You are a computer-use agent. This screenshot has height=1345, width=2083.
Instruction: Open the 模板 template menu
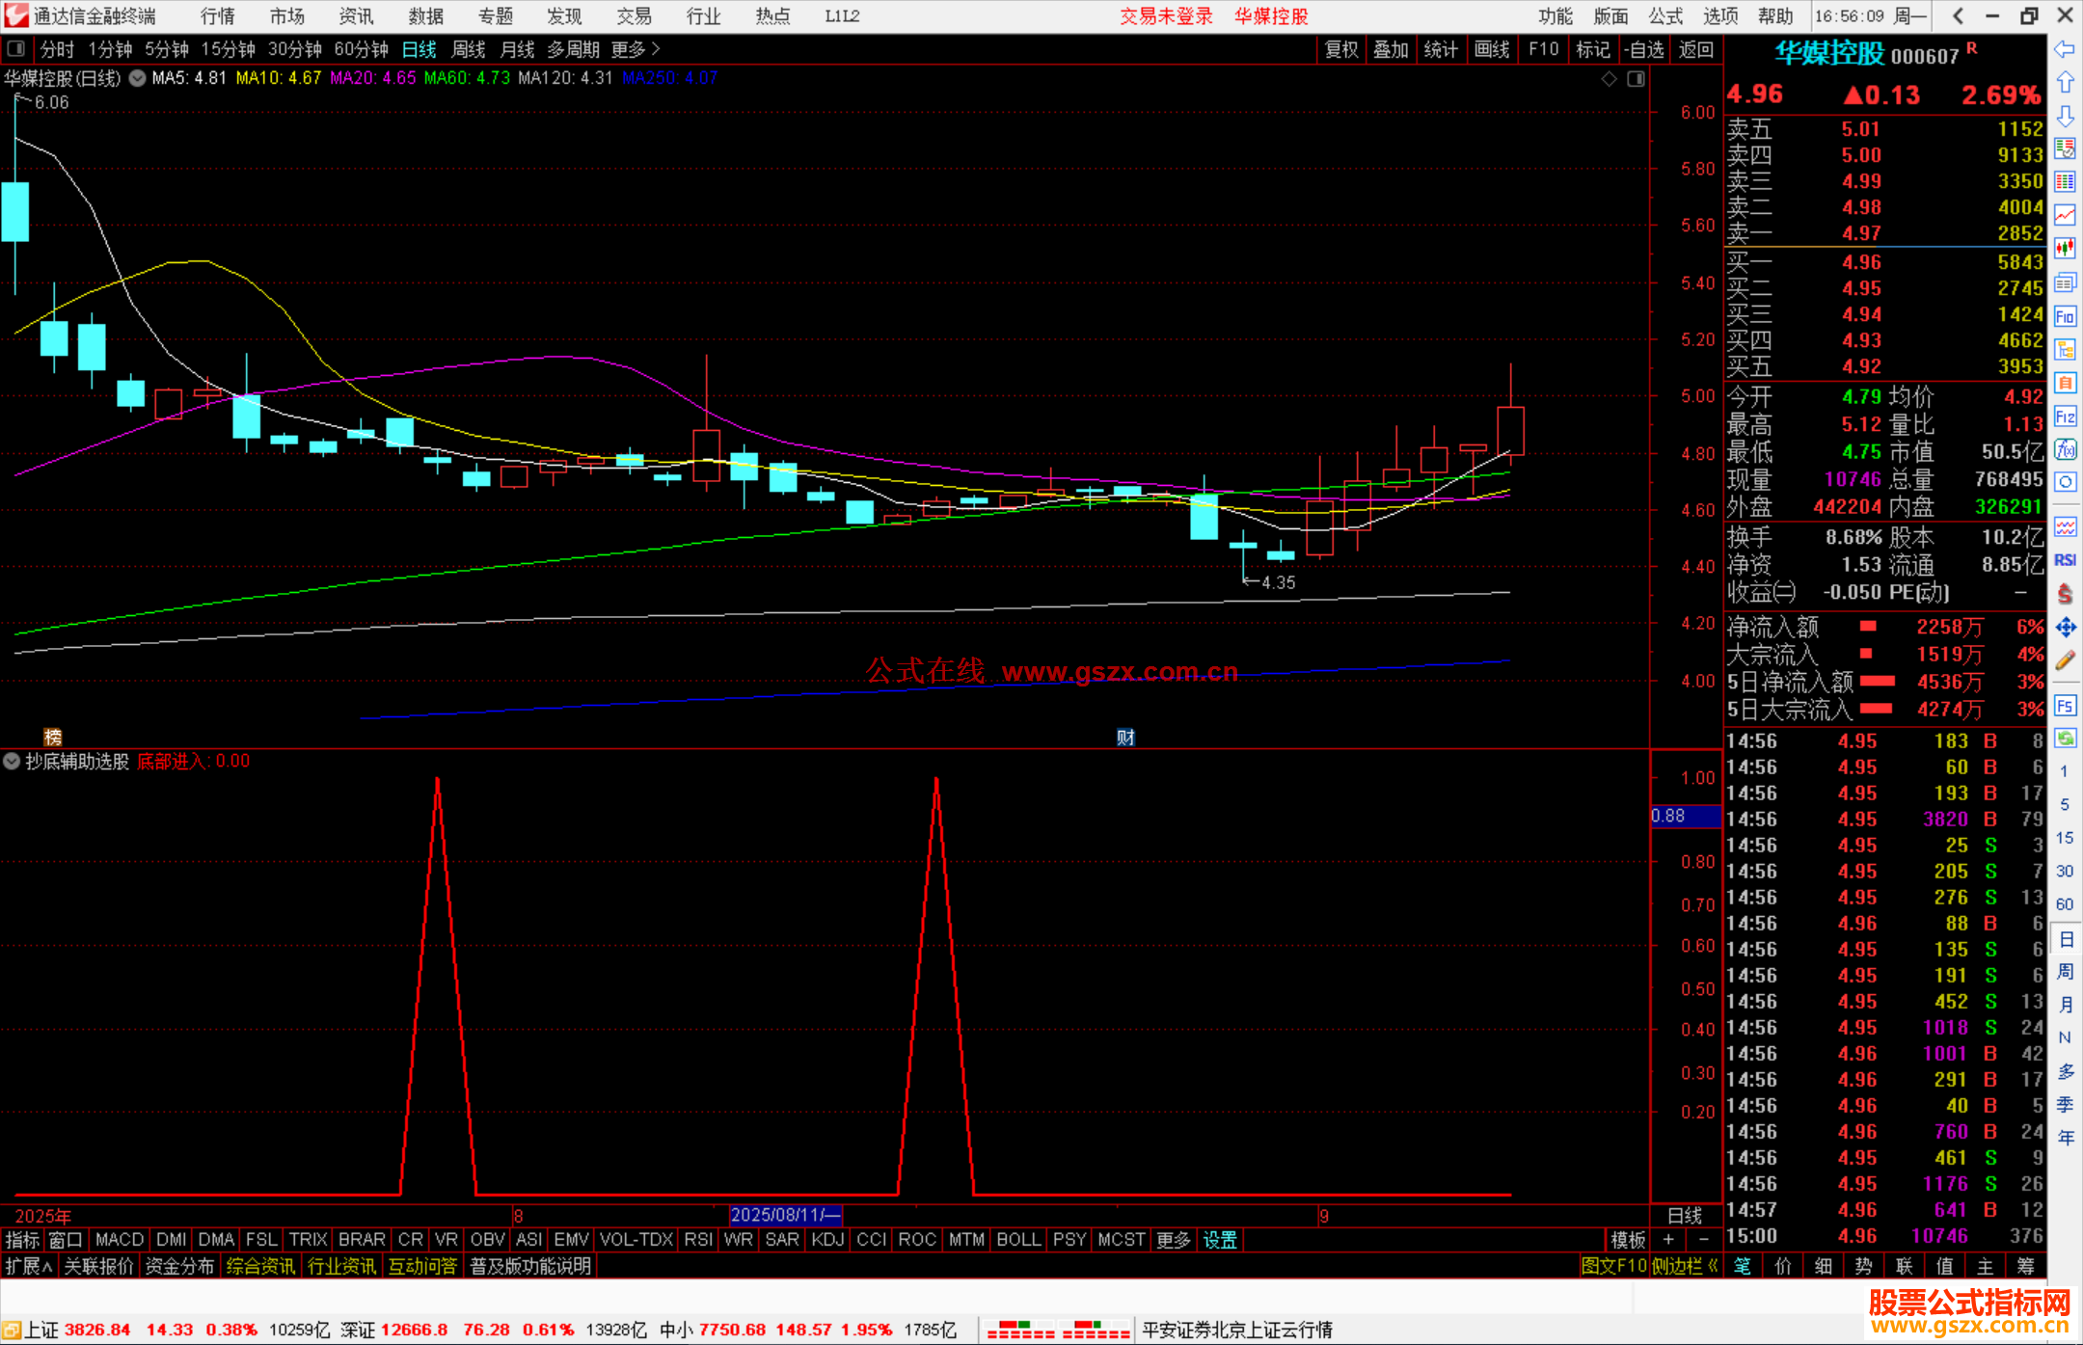pos(1628,1240)
